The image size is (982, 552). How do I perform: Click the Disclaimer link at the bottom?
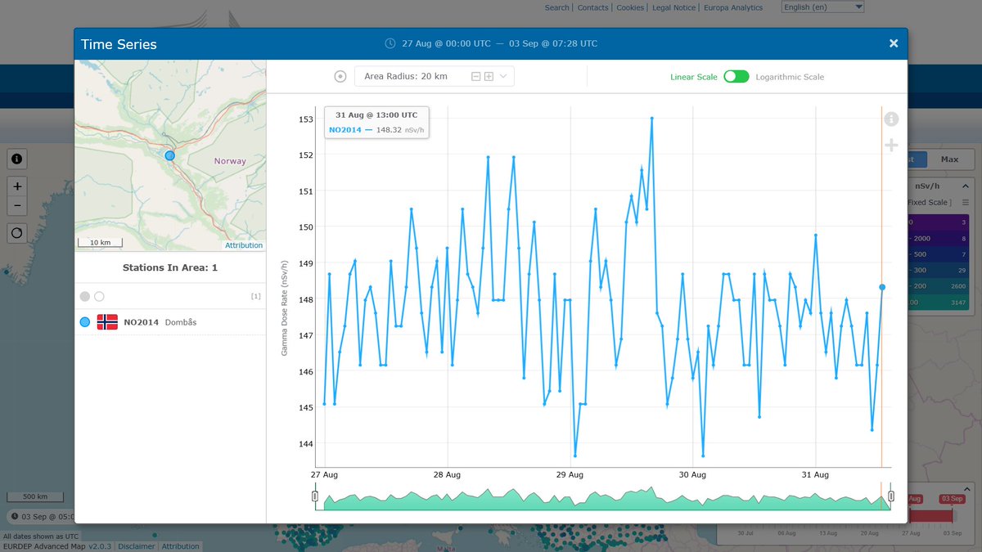click(x=136, y=546)
